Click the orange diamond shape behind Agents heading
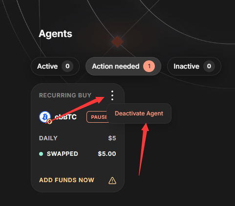Image resolution: width=235 pixels, height=206 pixels. tap(117, 42)
